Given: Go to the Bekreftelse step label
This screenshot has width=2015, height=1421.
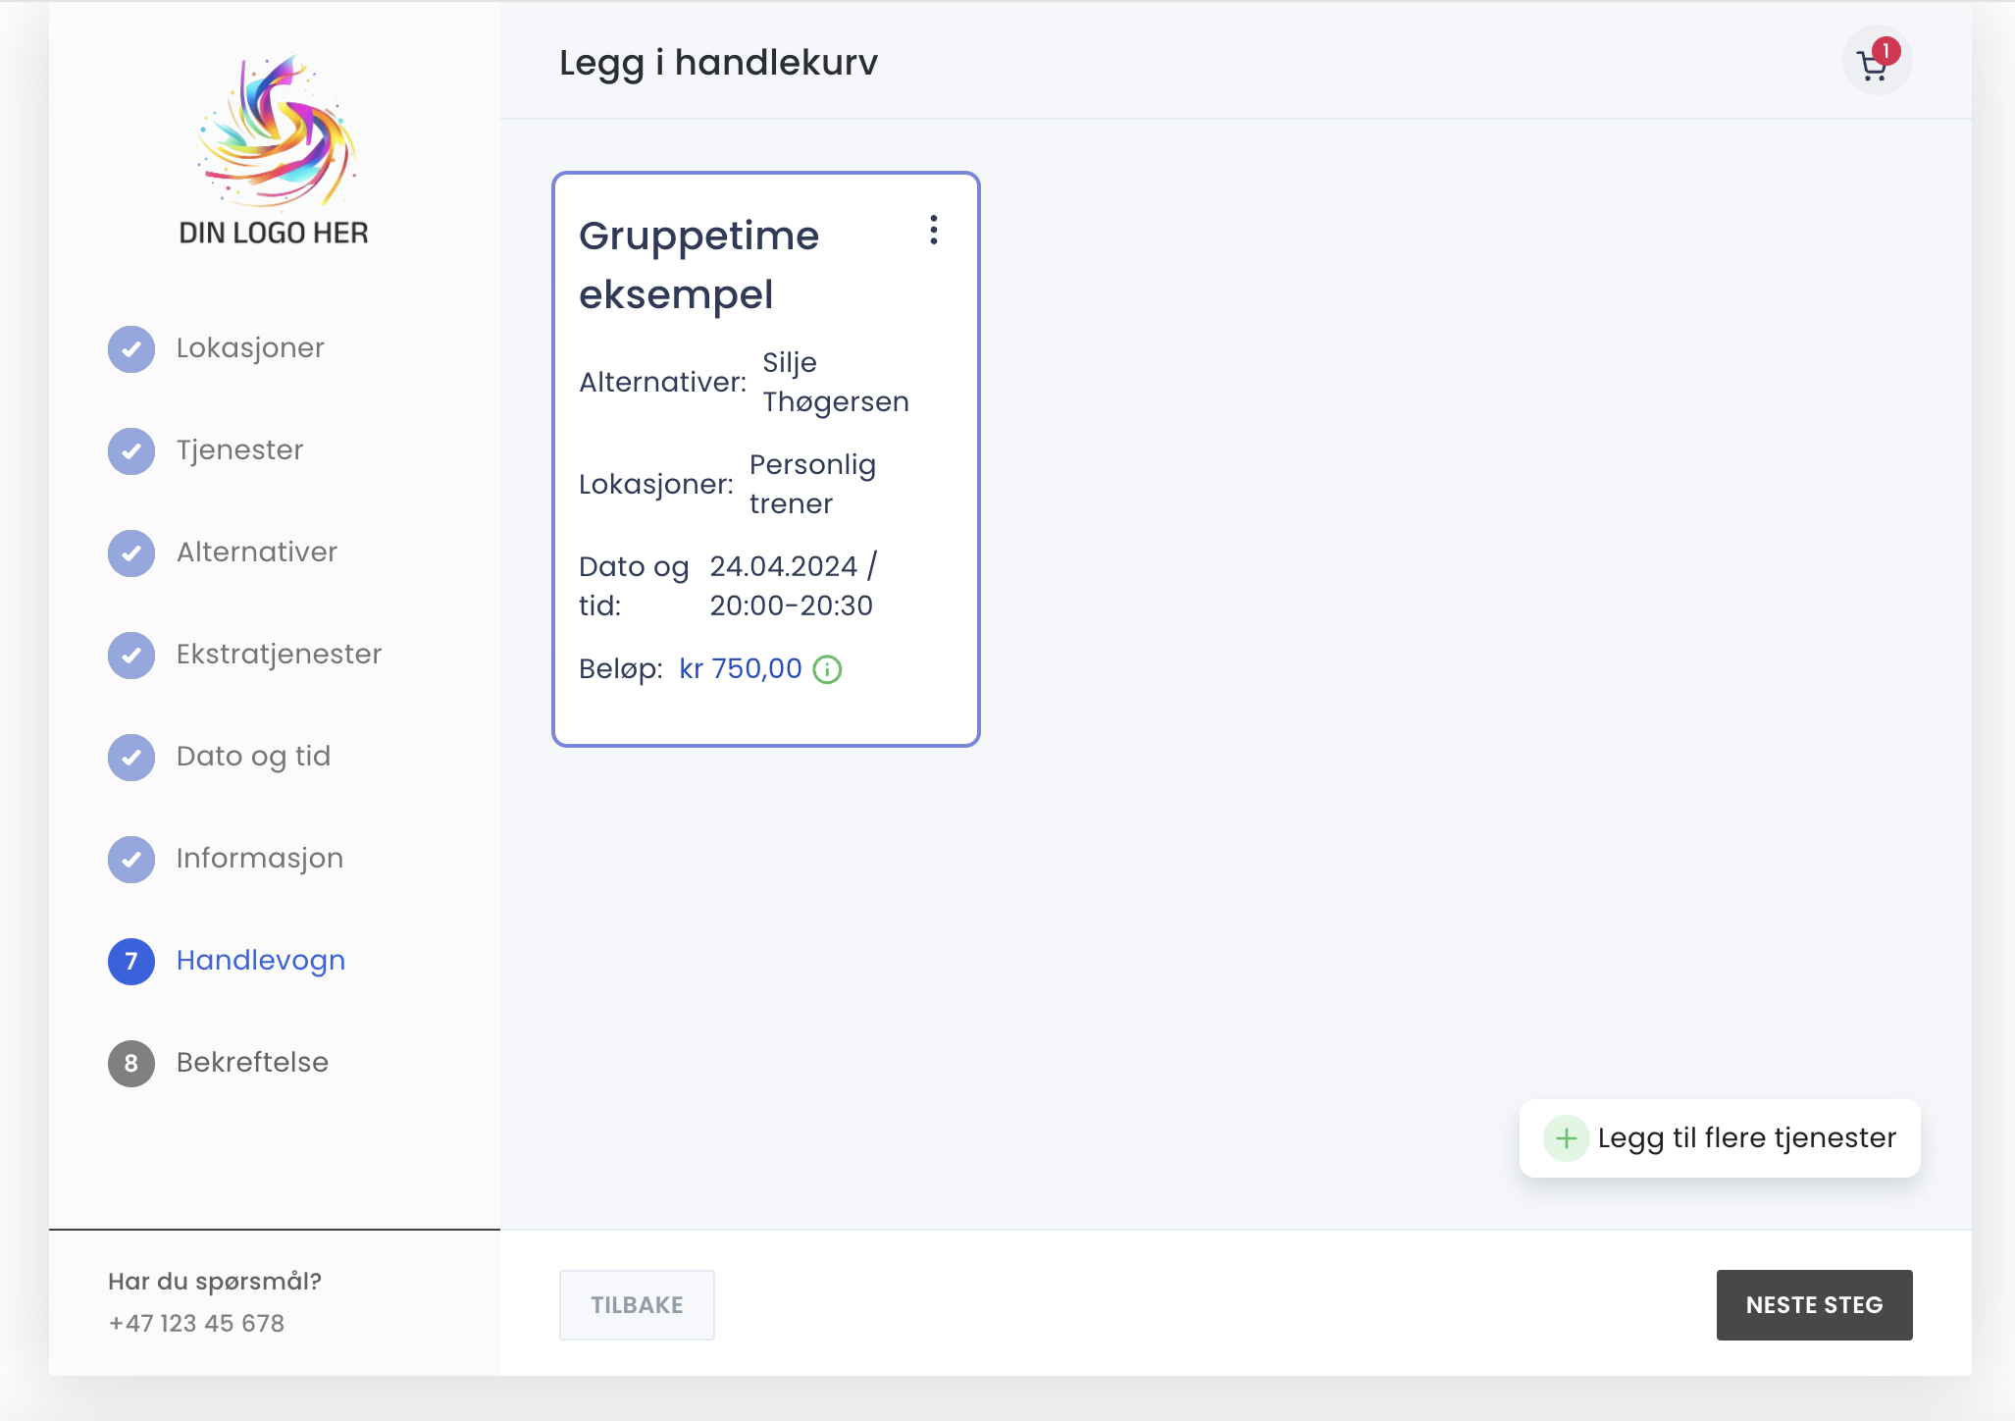Looking at the screenshot, I should point(252,1062).
